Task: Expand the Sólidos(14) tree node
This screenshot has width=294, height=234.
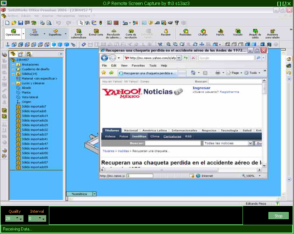Action: 13,74
